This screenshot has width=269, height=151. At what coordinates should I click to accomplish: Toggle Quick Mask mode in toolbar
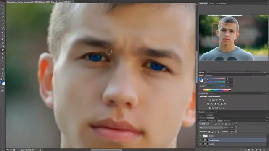3,87
